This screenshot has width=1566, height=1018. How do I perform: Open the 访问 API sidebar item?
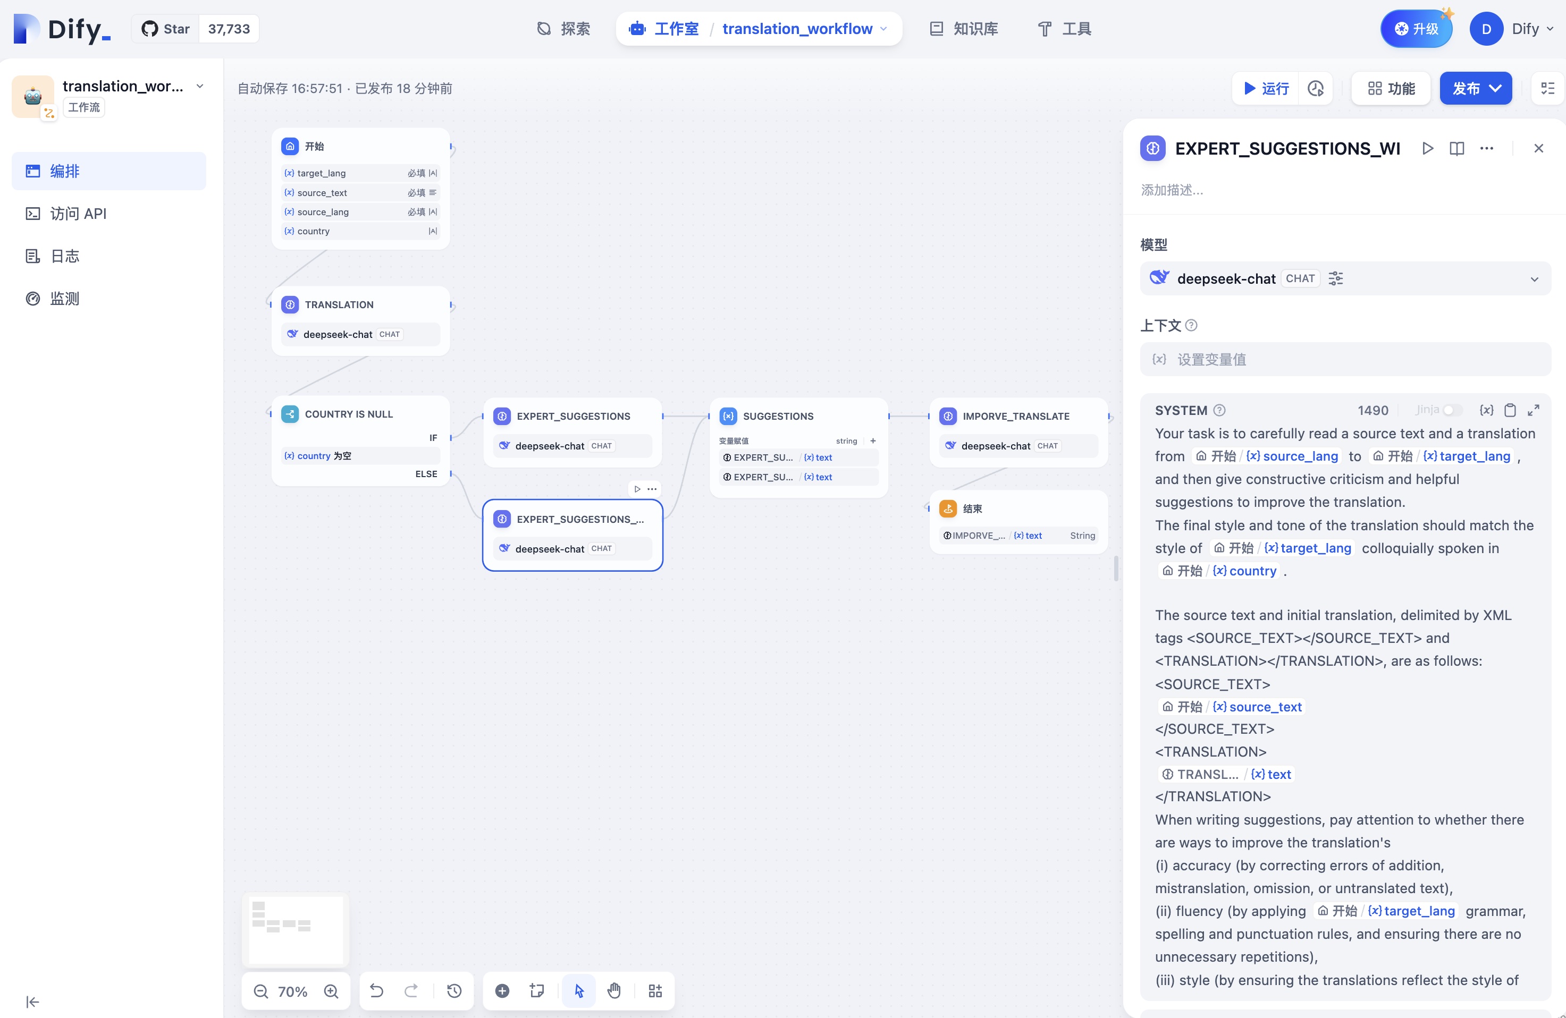[x=78, y=214]
